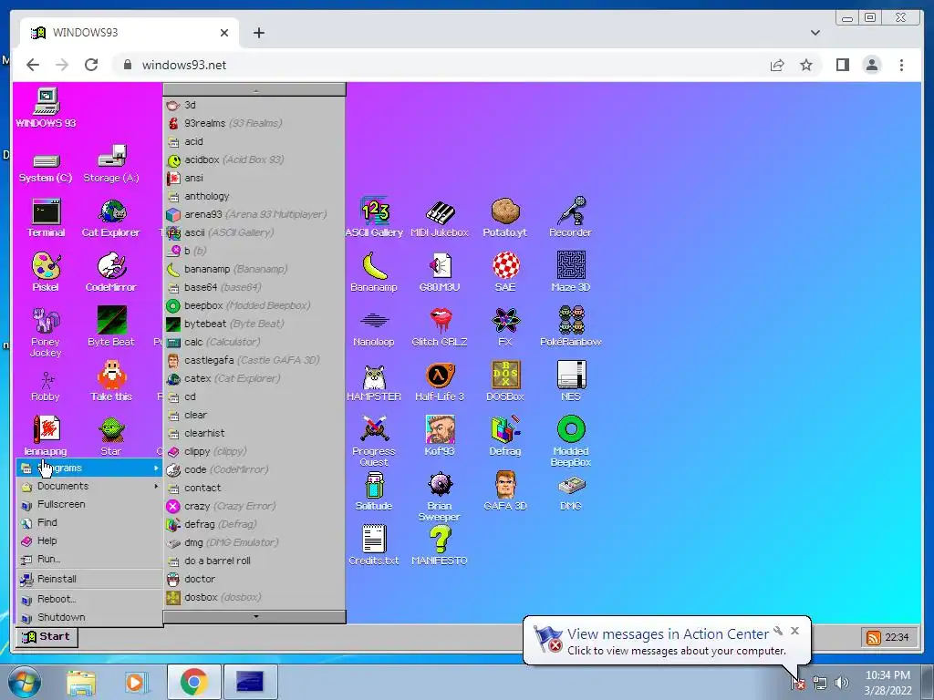934x700 pixels.
Task: Open the RSS feed tray icon
Action: click(873, 637)
